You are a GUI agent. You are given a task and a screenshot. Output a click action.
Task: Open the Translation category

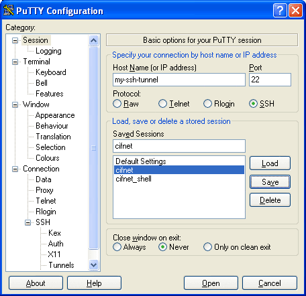point(53,137)
